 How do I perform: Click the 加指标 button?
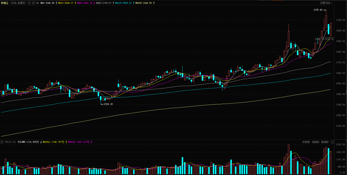pos(315,142)
